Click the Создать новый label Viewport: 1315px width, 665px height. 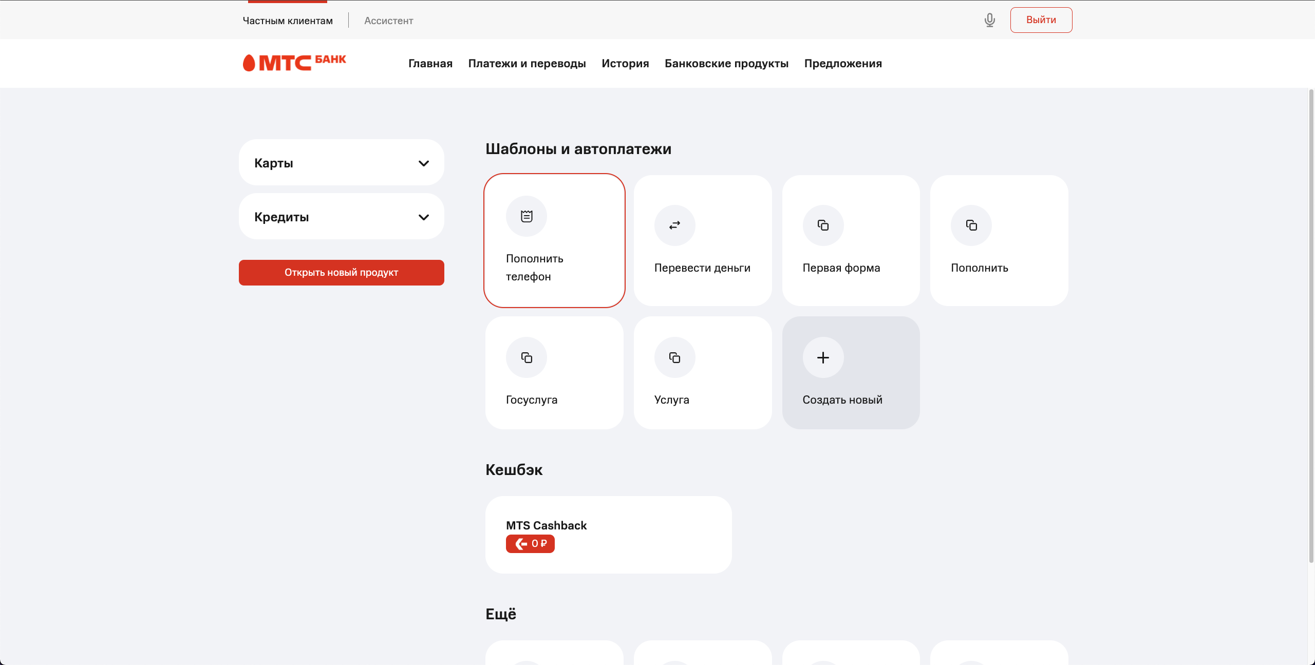coord(842,400)
